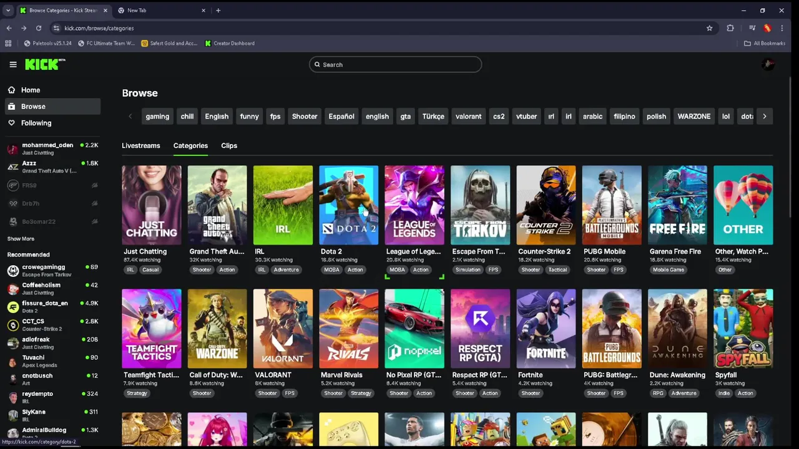Open fissure_dota_en channel avatar
Viewport: 799px width, 449px height.
pyautogui.click(x=12, y=307)
